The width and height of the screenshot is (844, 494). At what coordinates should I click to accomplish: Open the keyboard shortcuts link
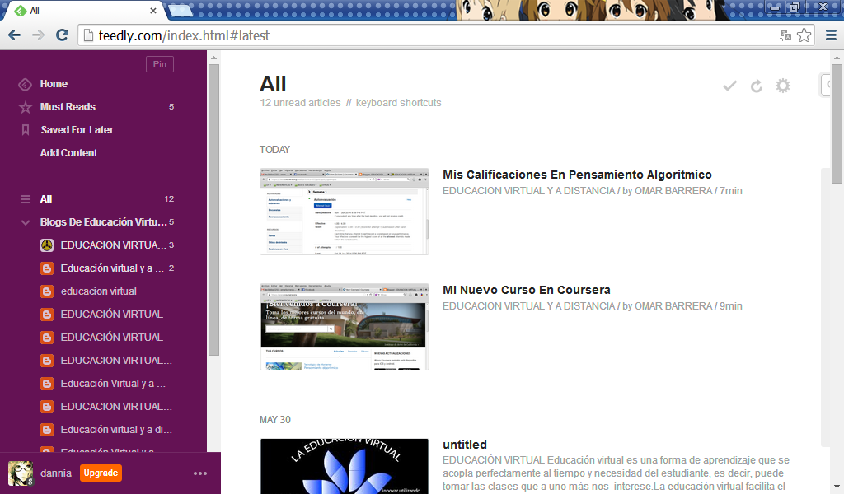click(x=398, y=103)
